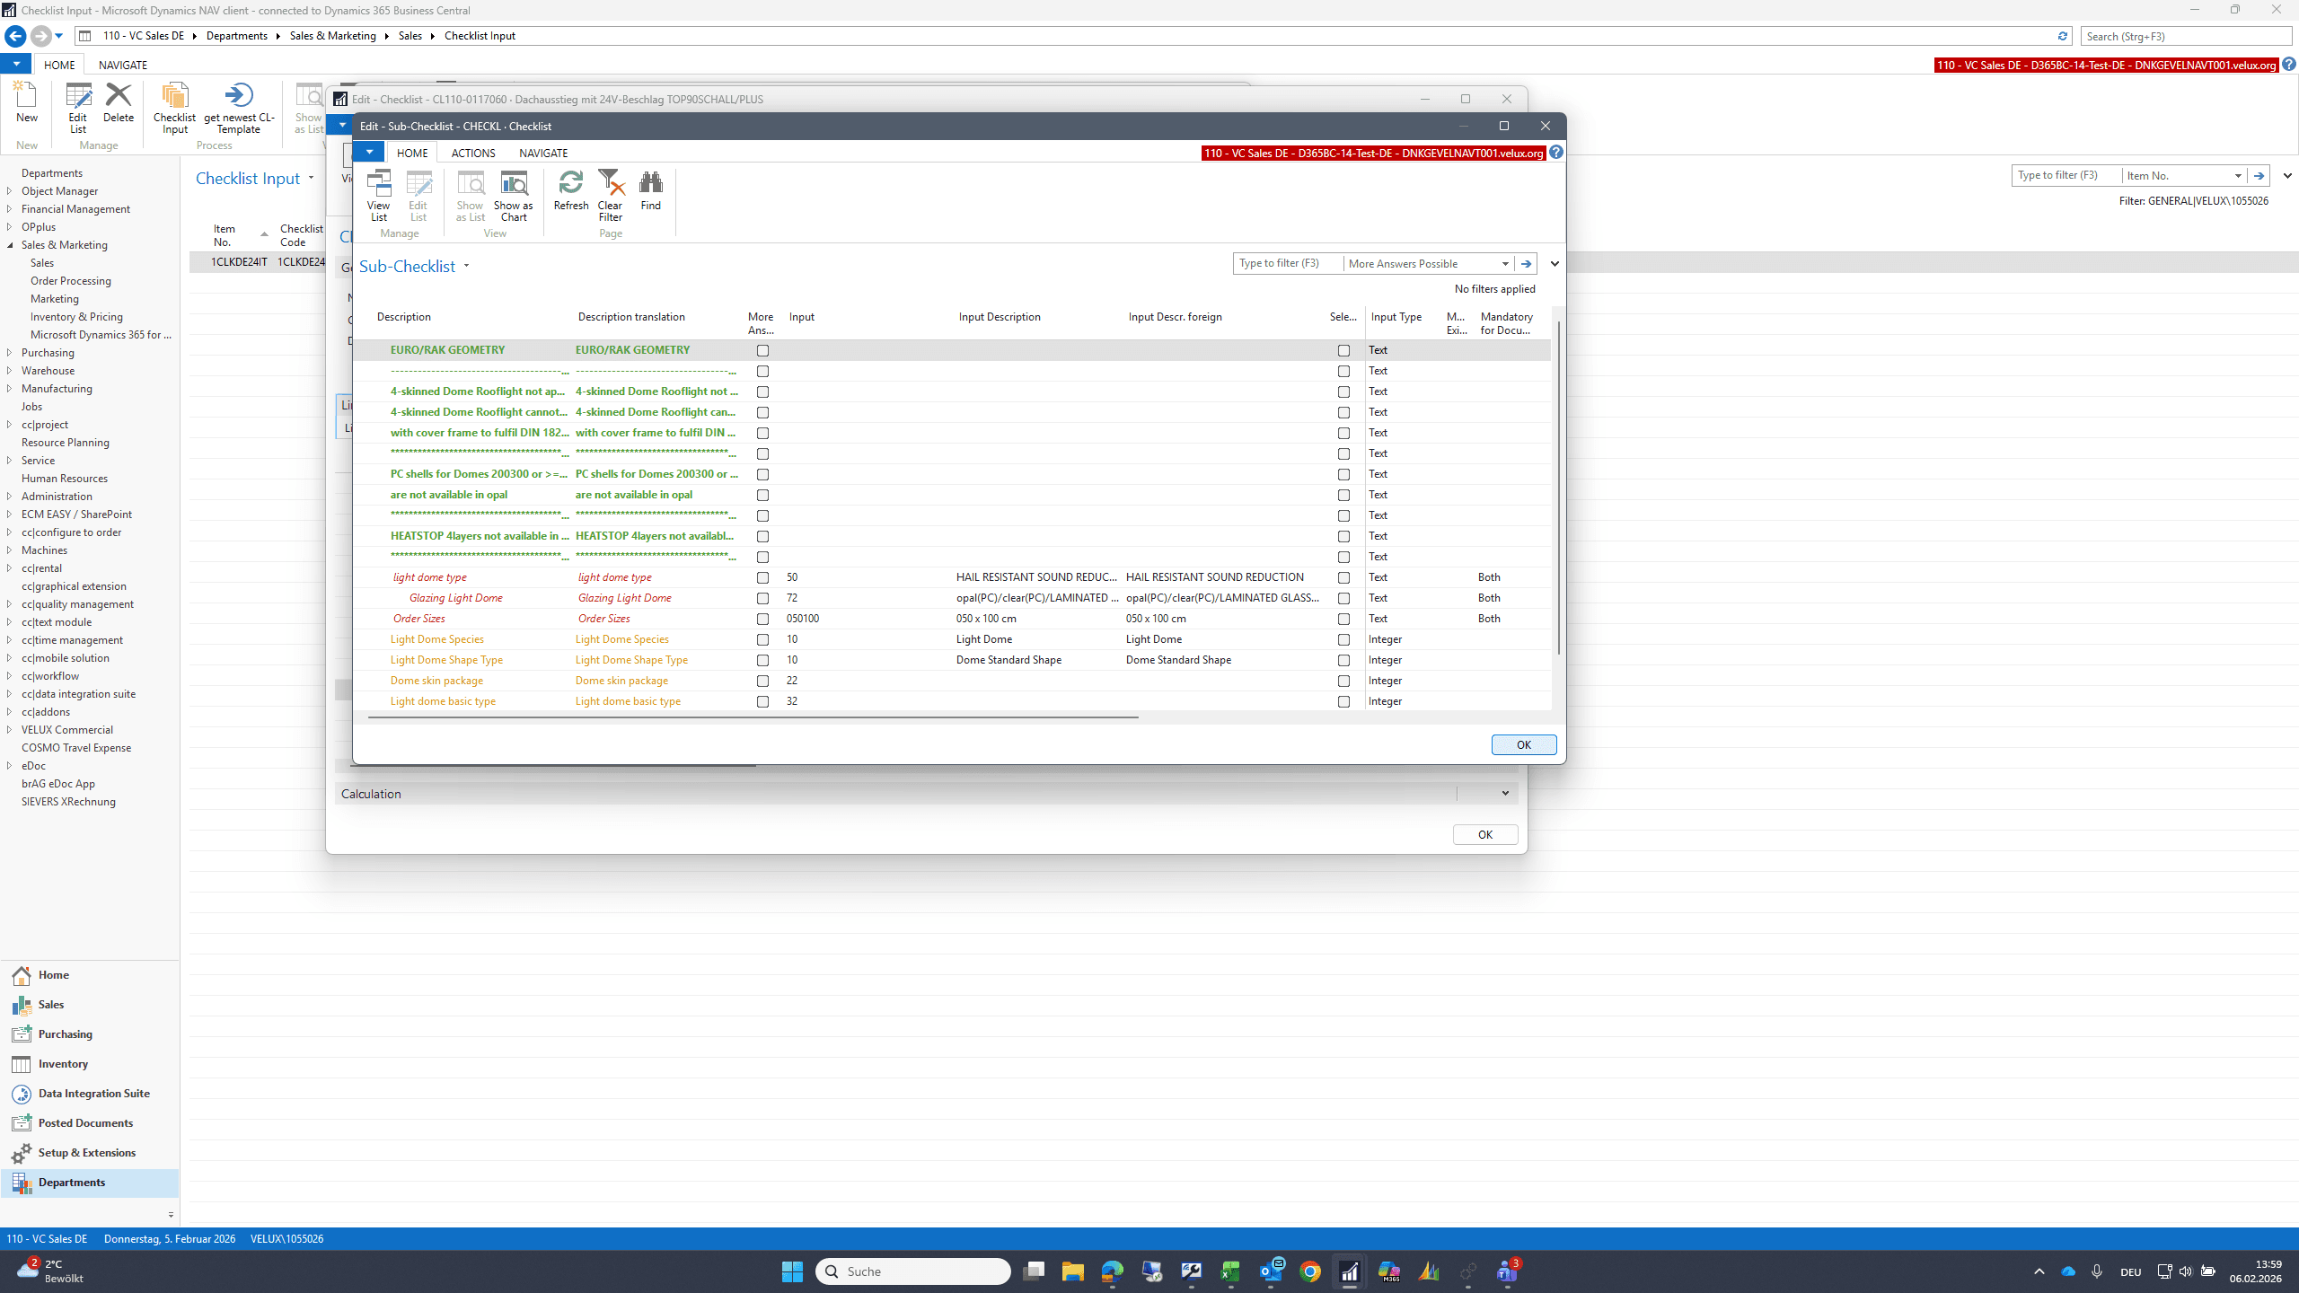Viewport: 2299px width, 1293px height.
Task: Toggle More Answers checkbox for EURO/RAK GEOMETRY
Action: click(762, 350)
